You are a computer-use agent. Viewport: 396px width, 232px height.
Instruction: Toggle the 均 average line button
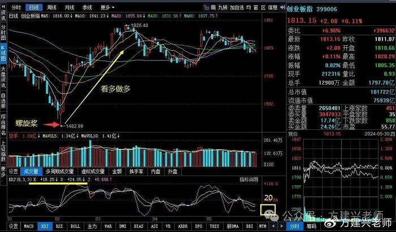[248, 7]
